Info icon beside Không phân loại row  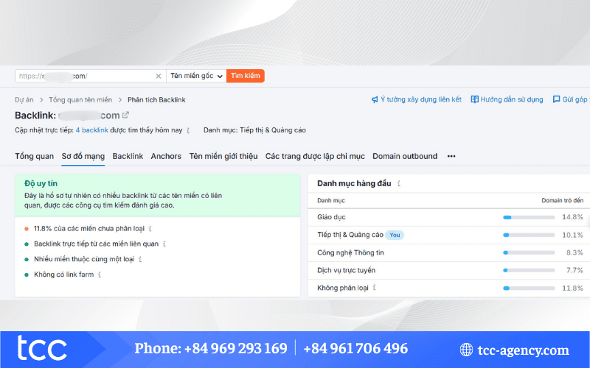(374, 288)
